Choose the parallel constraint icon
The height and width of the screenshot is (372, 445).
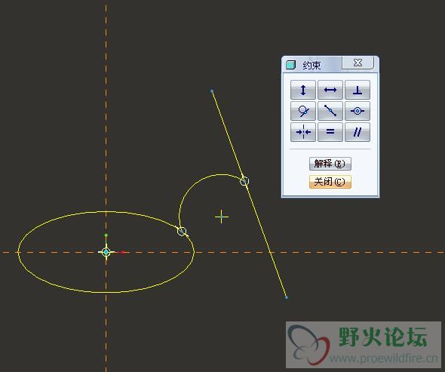[358, 132]
